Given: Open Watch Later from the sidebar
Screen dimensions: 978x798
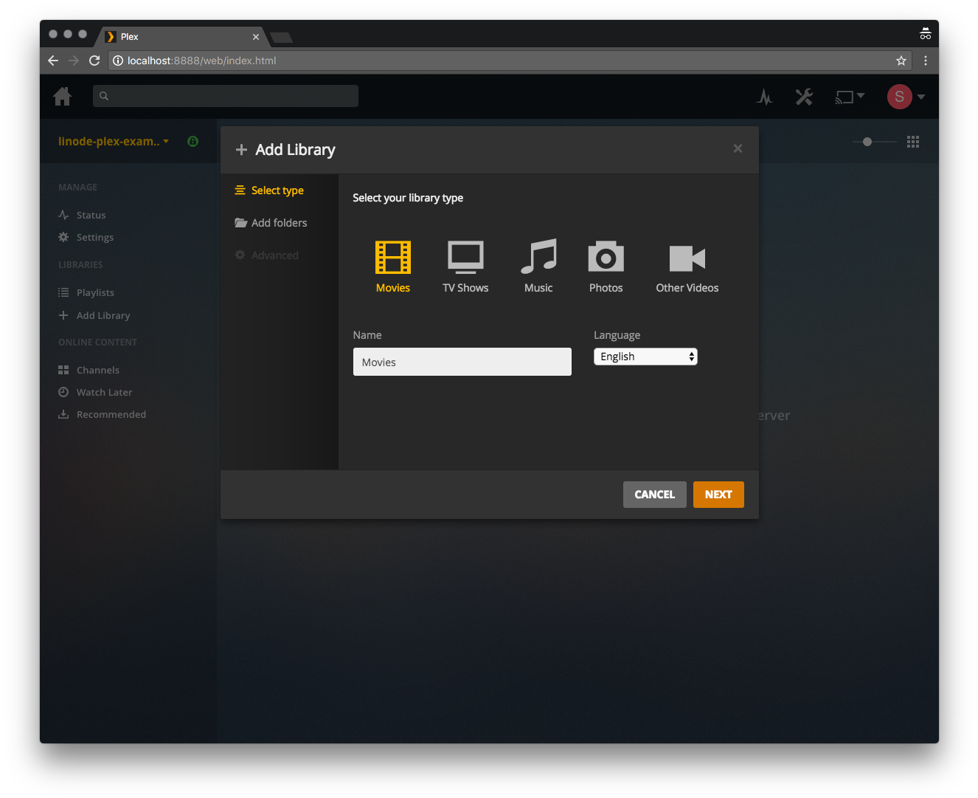Looking at the screenshot, I should (x=103, y=392).
